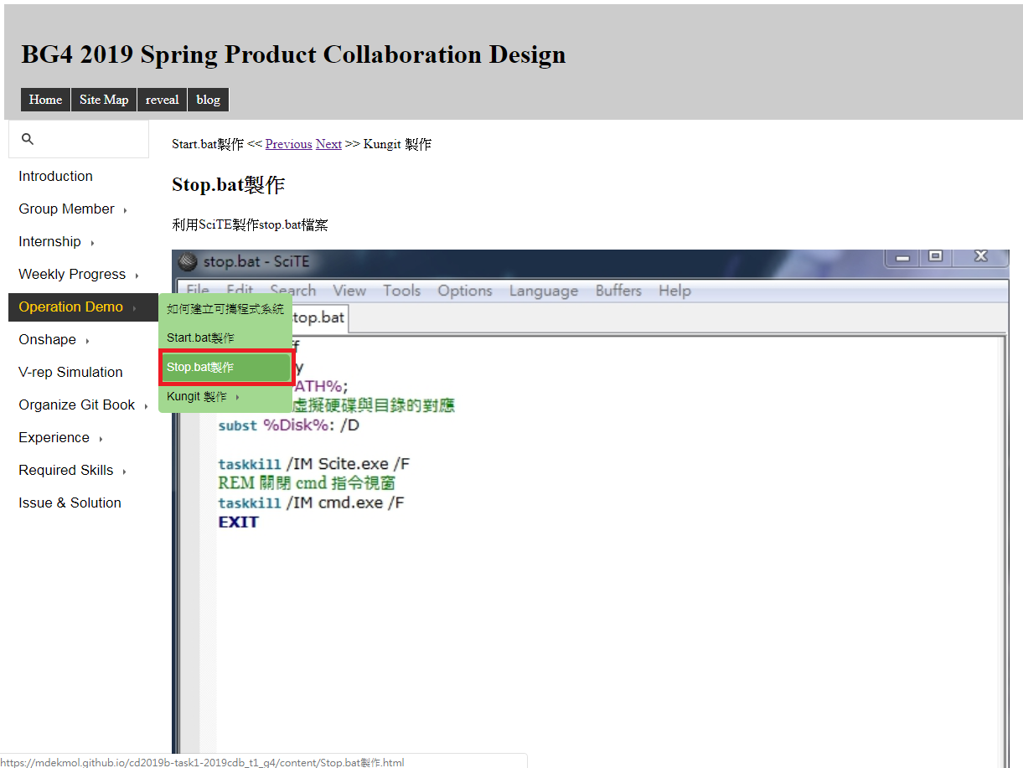1023x768 pixels.
Task: Click the Previous page link
Action: [288, 144]
